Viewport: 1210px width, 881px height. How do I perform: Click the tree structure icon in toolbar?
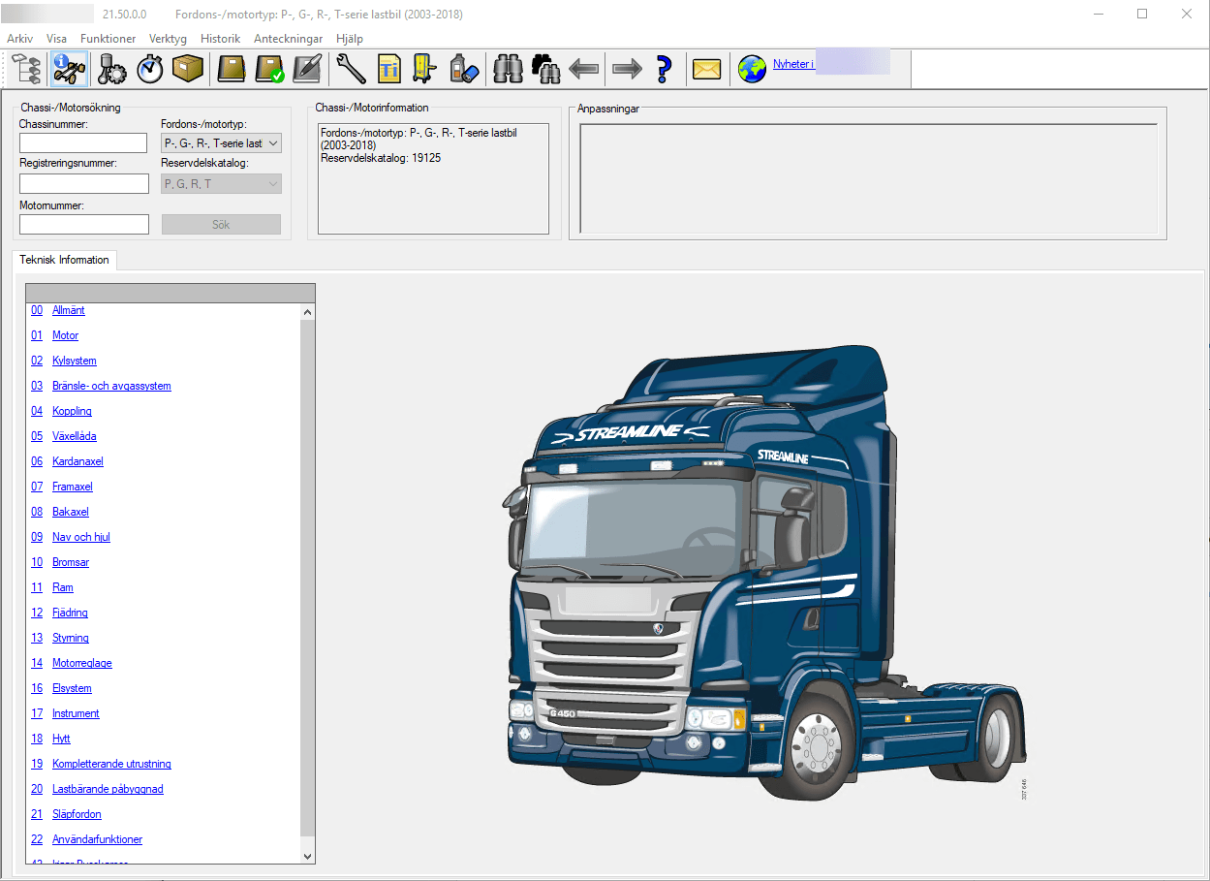coord(27,69)
